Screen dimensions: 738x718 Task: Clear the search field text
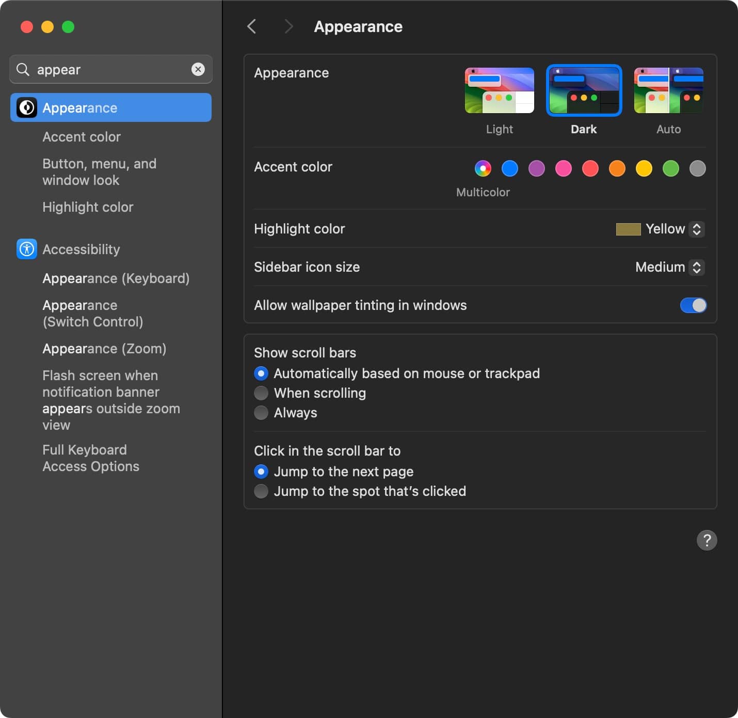click(198, 69)
